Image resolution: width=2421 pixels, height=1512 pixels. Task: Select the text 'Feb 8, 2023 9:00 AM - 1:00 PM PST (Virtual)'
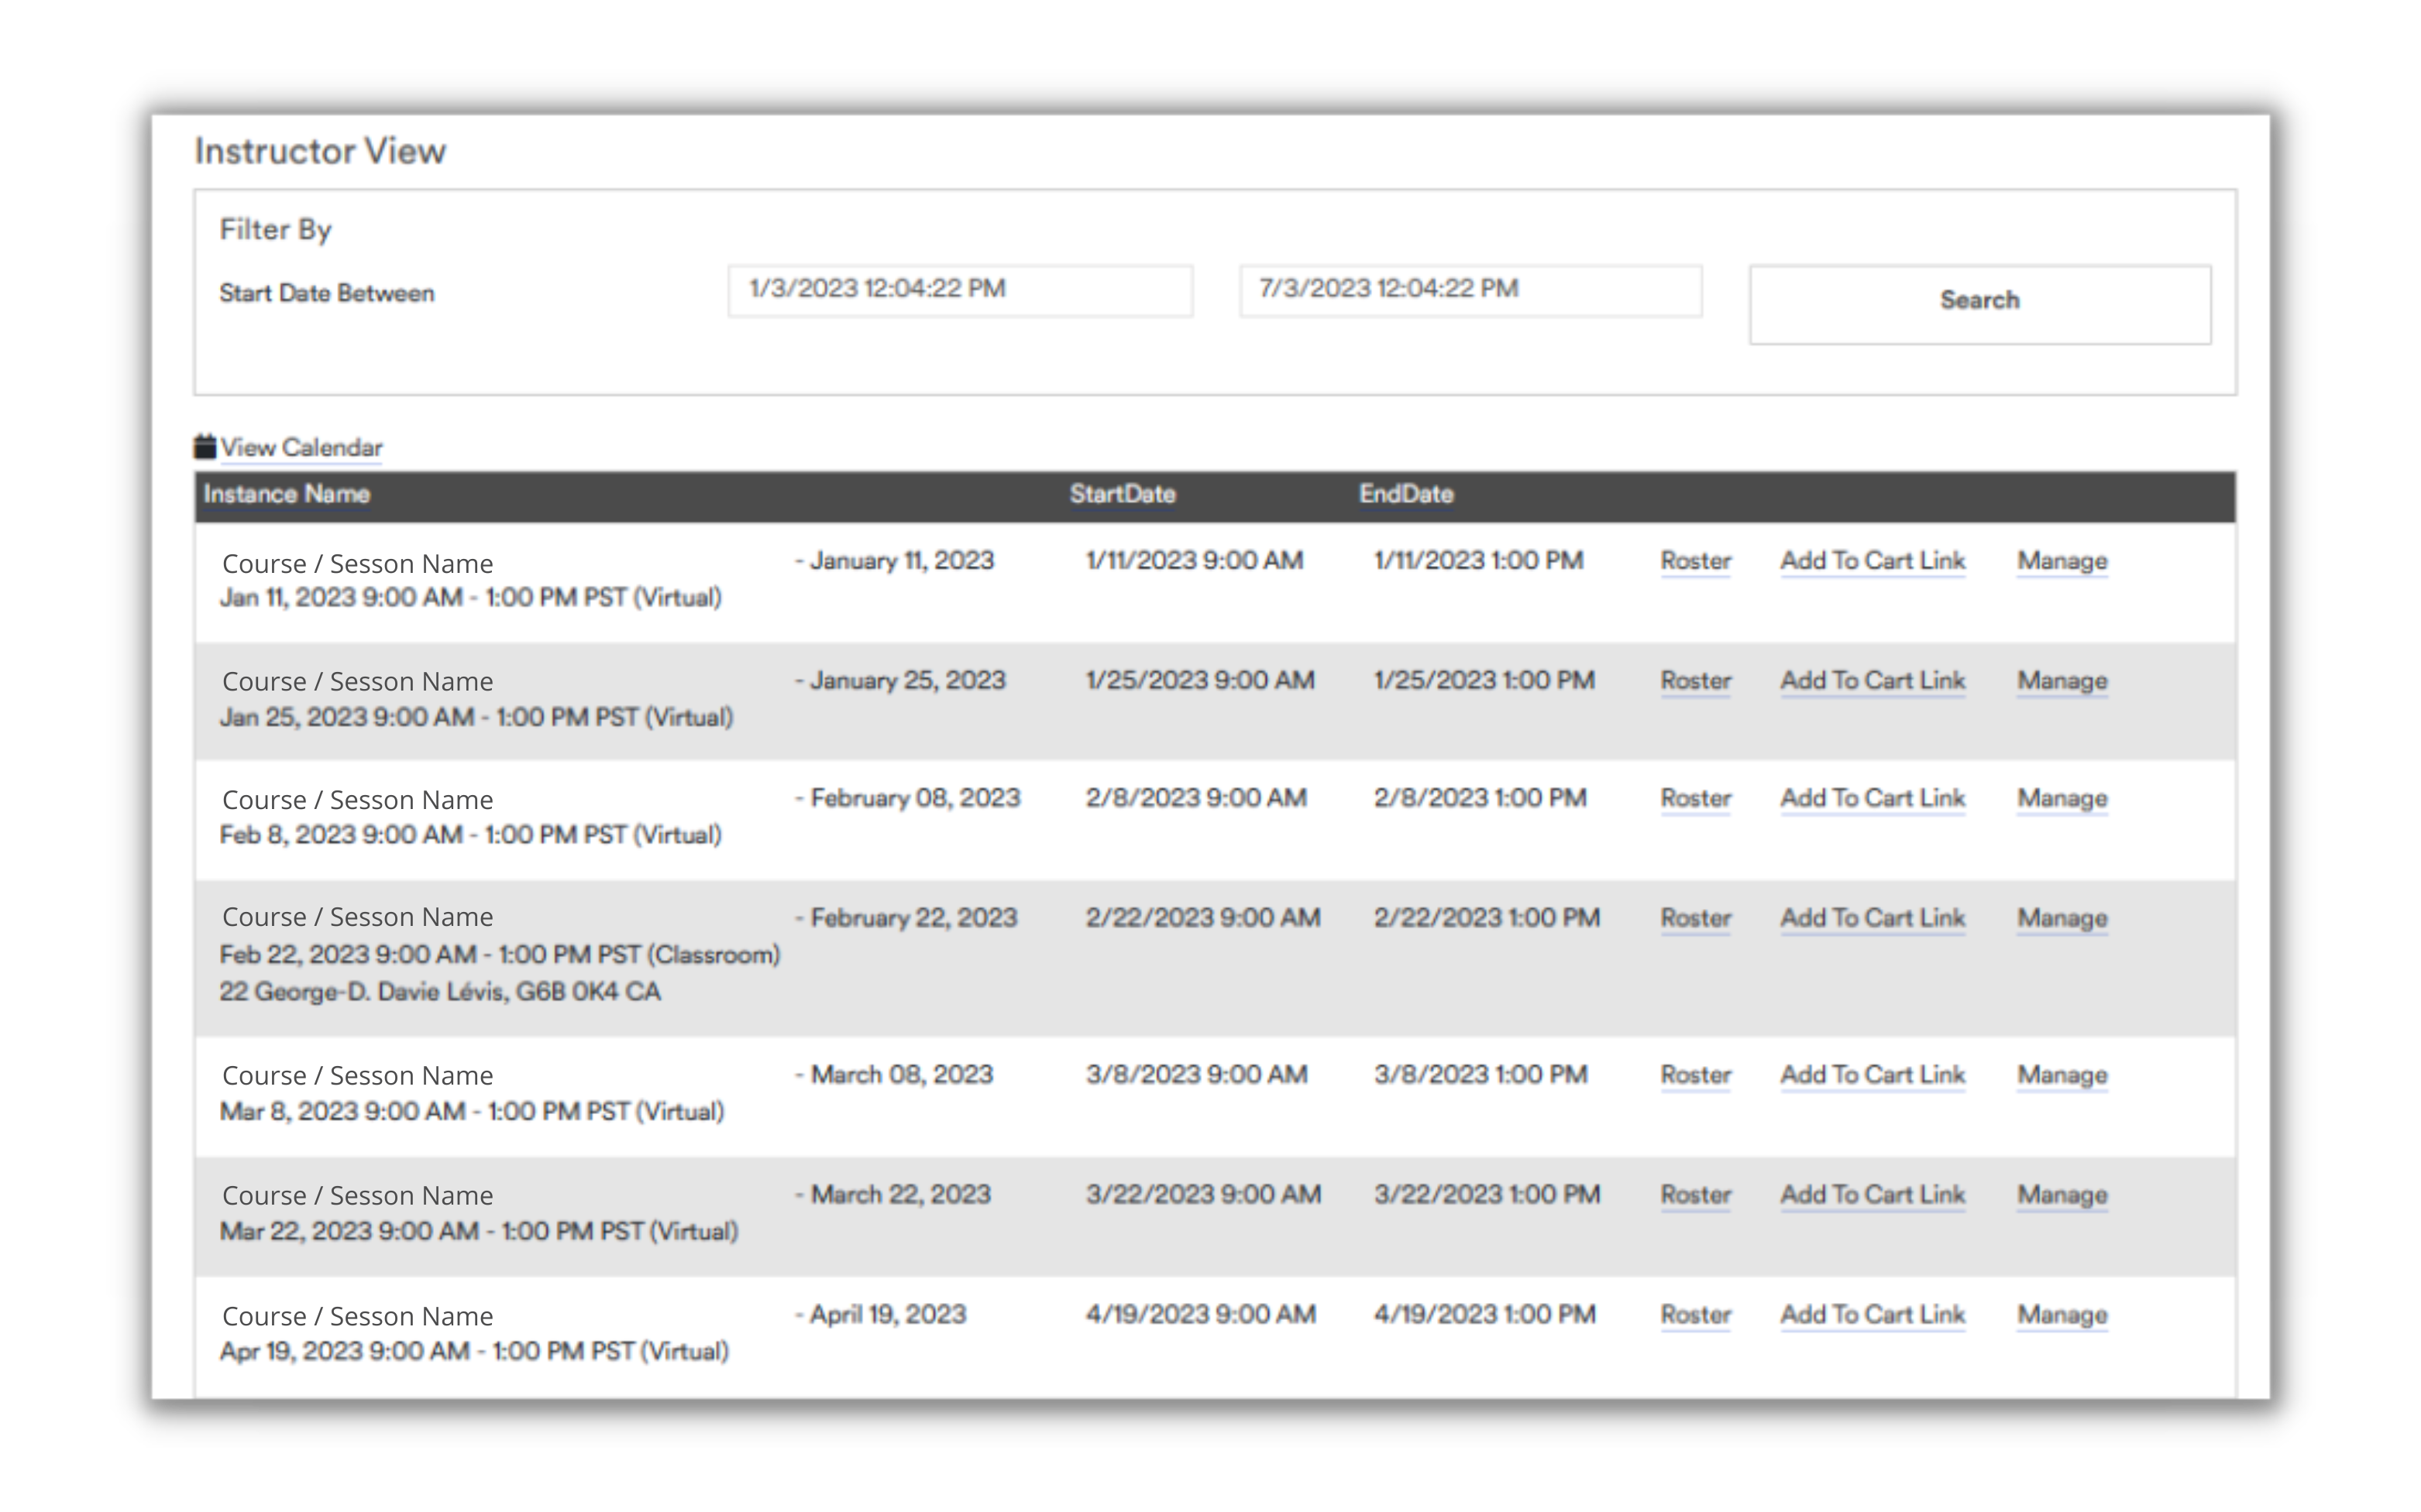point(471,835)
